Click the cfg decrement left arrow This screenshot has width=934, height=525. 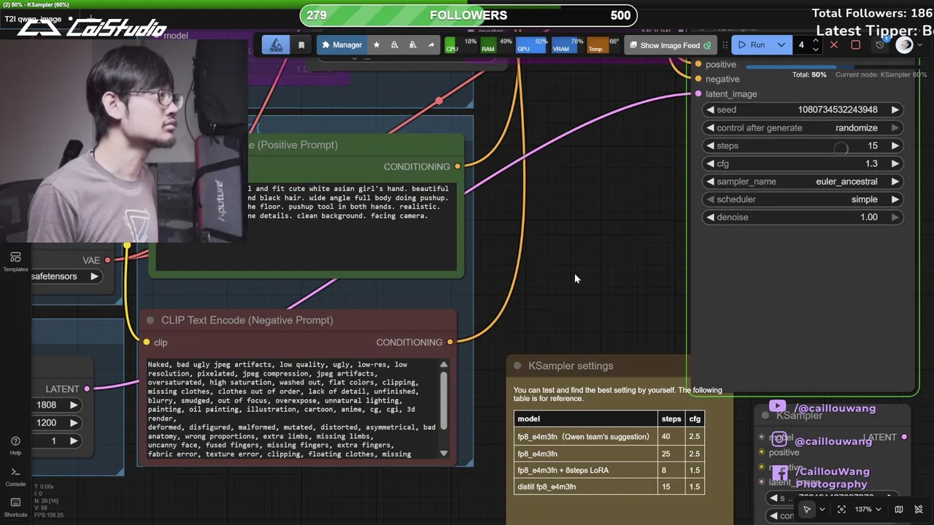coord(710,163)
